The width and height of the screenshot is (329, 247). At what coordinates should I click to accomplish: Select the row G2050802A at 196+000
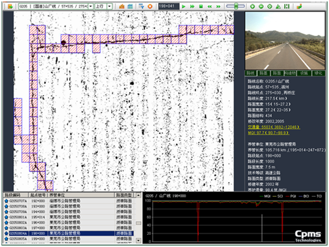point(69,222)
